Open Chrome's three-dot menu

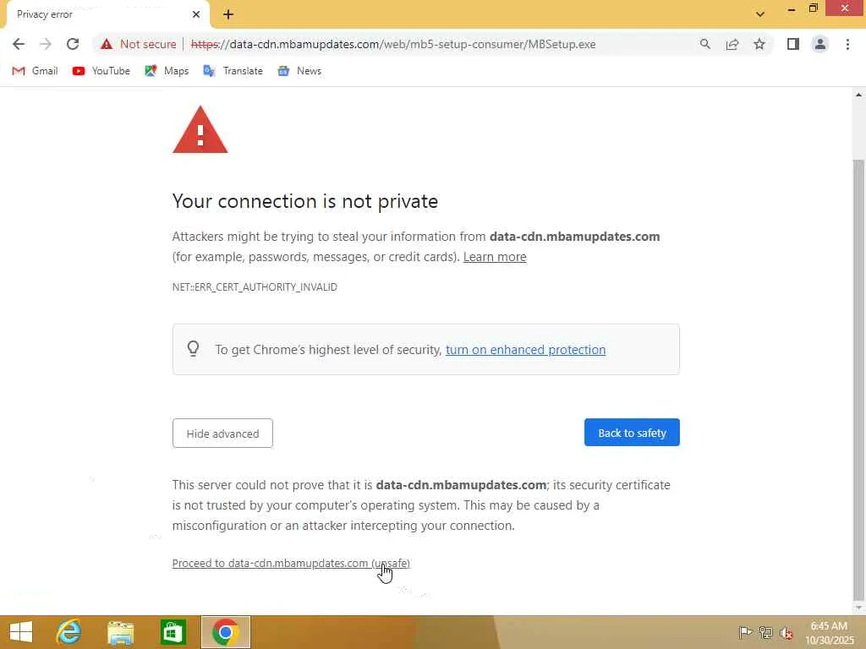[847, 44]
